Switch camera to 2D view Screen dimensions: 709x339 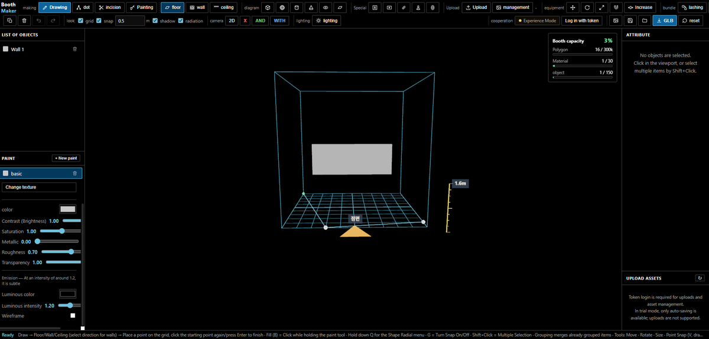[x=232, y=21]
